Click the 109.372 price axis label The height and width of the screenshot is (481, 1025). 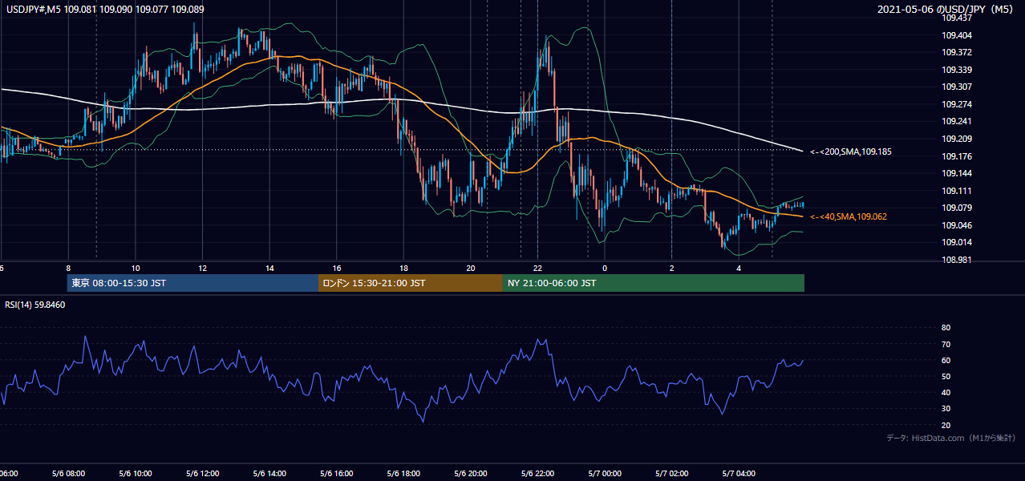coord(956,52)
